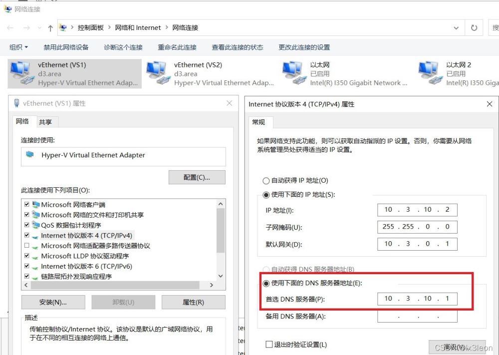Click 禁用此网络设备 in the toolbar
Image resolution: width=499 pixels, height=355 pixels.
tap(66, 47)
